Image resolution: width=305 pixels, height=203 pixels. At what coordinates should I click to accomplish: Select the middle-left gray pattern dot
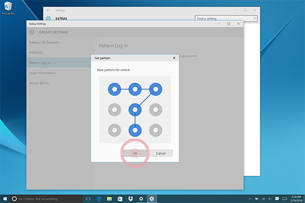(x=114, y=110)
